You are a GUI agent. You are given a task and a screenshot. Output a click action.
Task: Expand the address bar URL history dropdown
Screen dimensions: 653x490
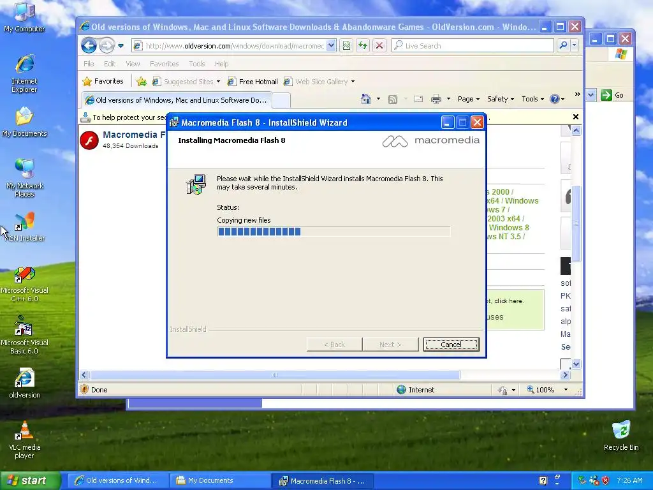331,46
